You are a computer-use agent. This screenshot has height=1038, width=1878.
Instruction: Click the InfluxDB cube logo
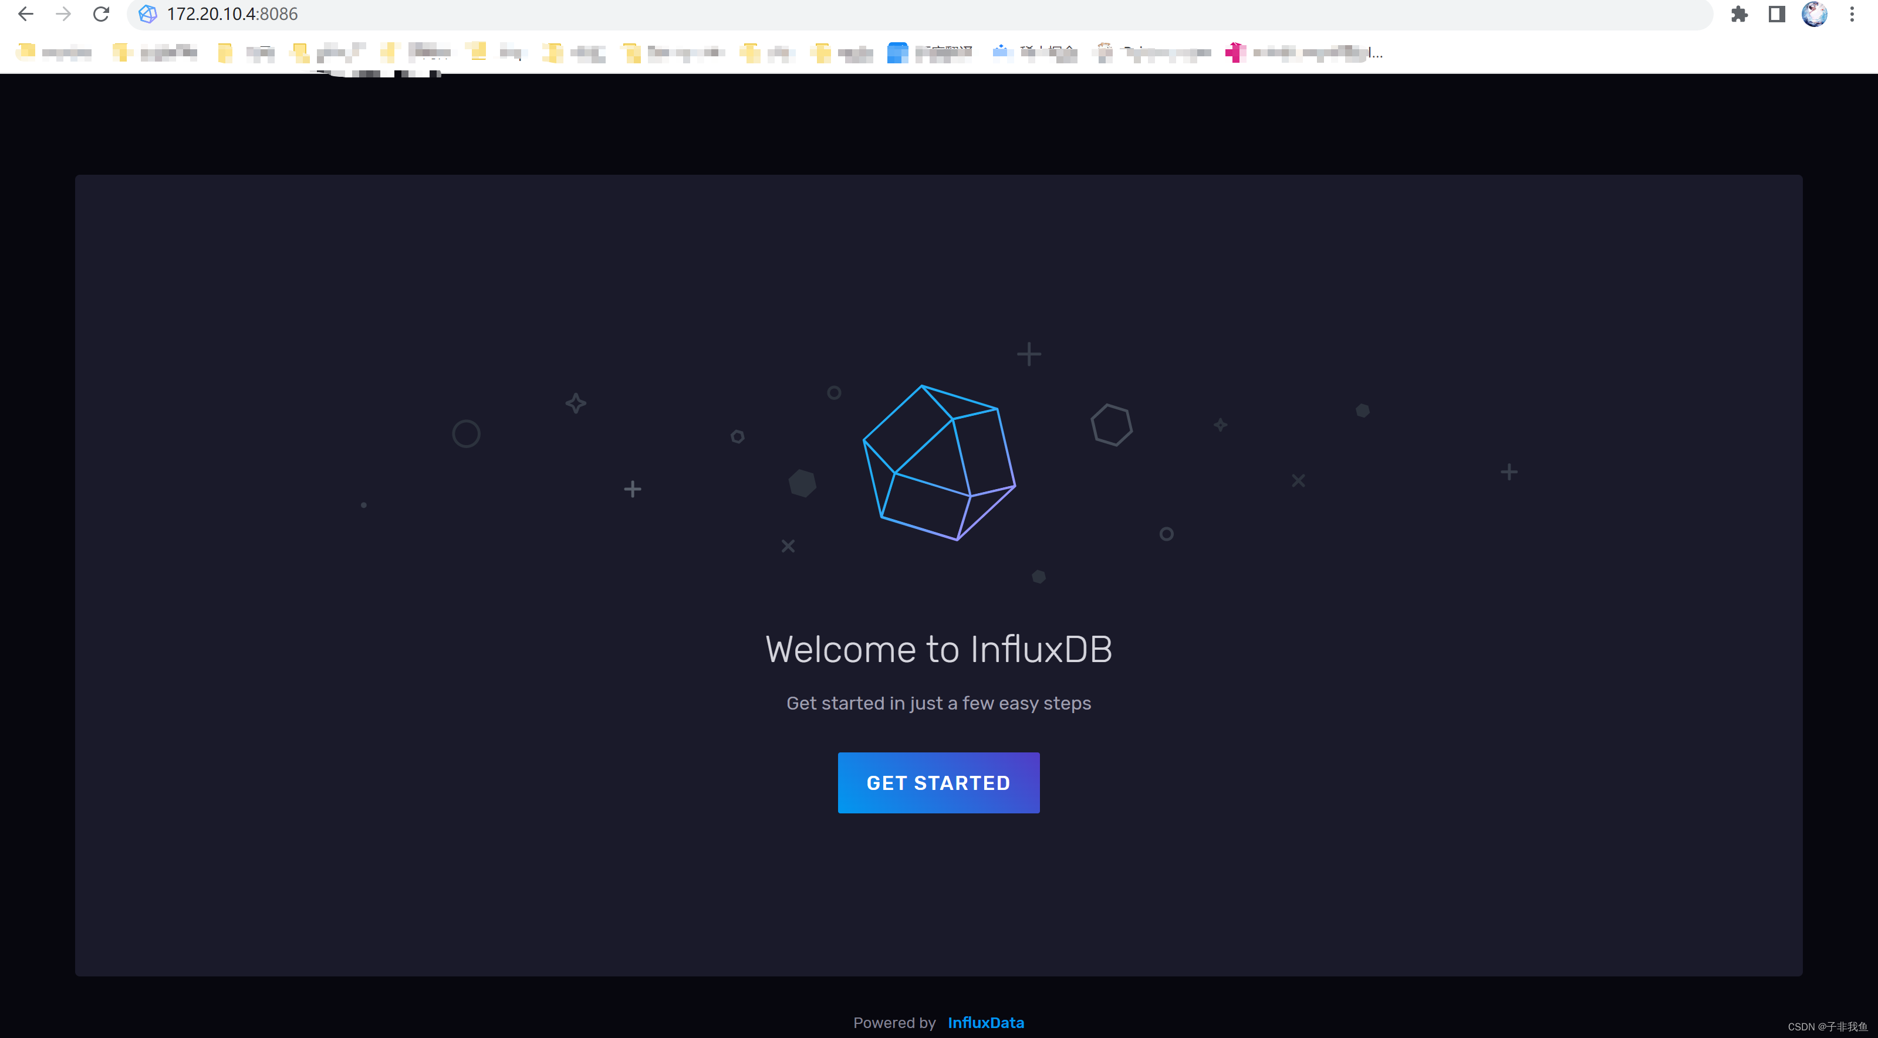[x=939, y=463]
